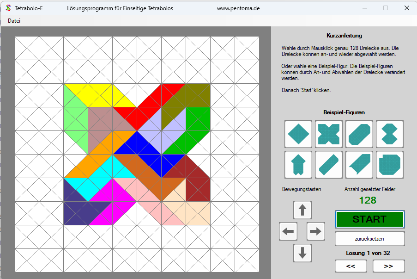The height and width of the screenshot is (279, 417).
Task: Select the flag-shaped example figure
Action: click(x=359, y=165)
